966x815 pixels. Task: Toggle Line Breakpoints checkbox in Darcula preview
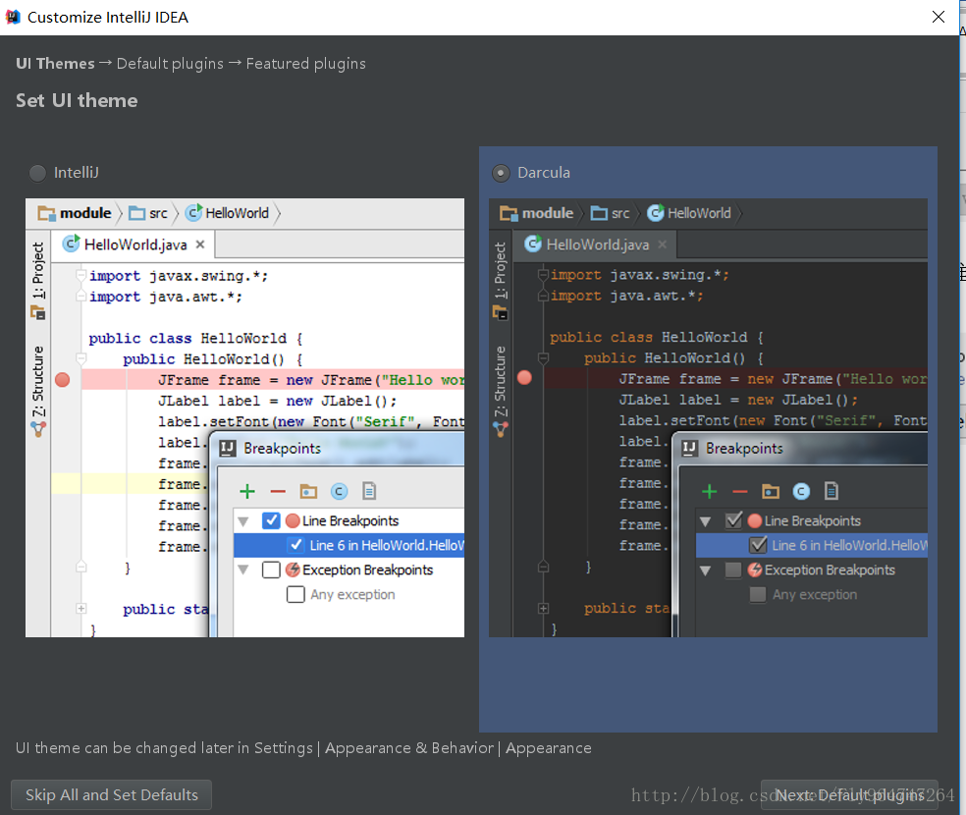click(733, 520)
